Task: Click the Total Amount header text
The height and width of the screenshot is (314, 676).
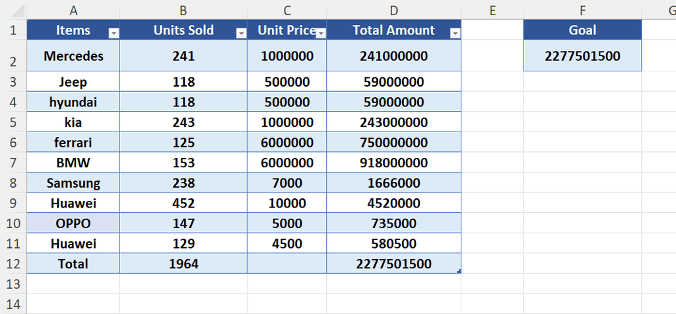Action: click(x=393, y=30)
